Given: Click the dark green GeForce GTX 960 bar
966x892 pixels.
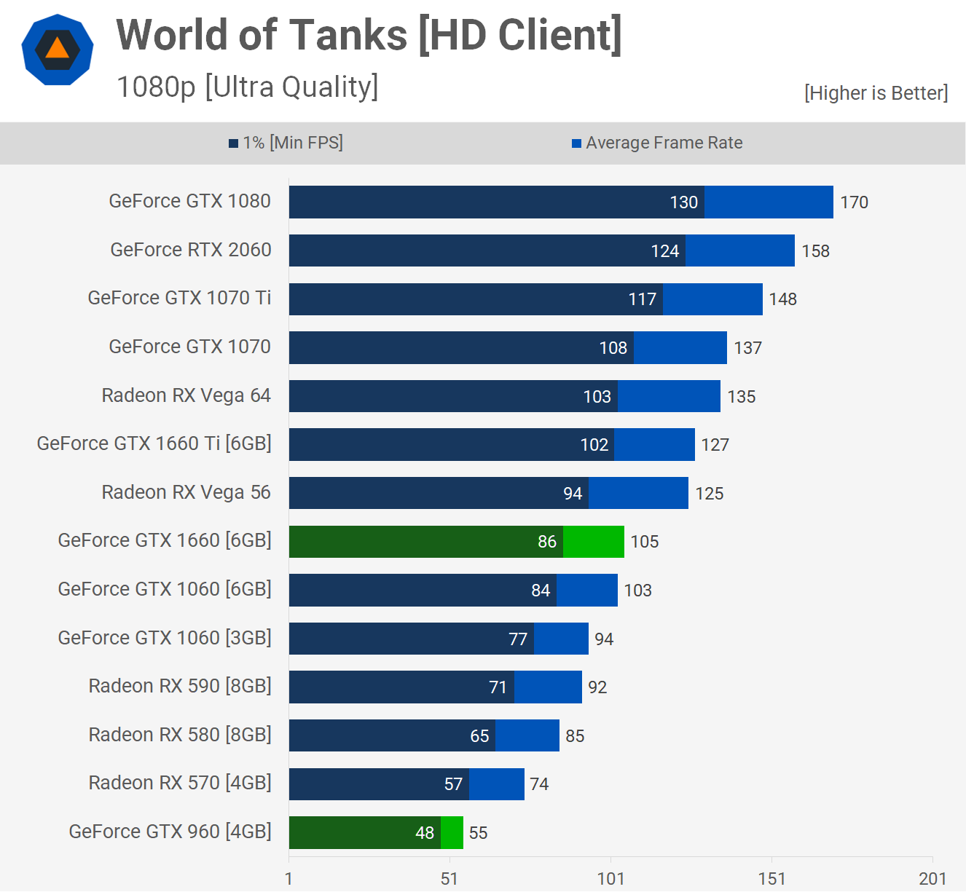Looking at the screenshot, I should [x=364, y=832].
